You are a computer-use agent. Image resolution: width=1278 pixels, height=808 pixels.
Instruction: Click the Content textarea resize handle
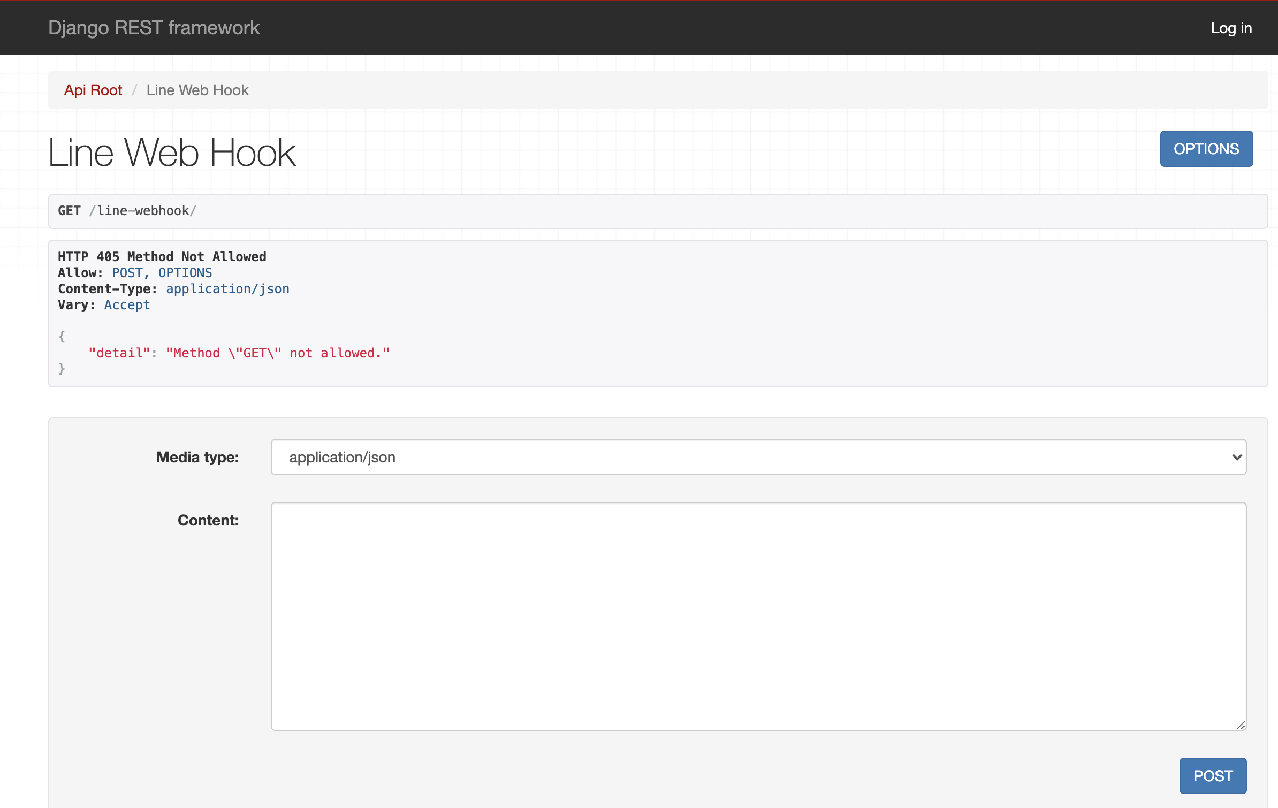1241,725
